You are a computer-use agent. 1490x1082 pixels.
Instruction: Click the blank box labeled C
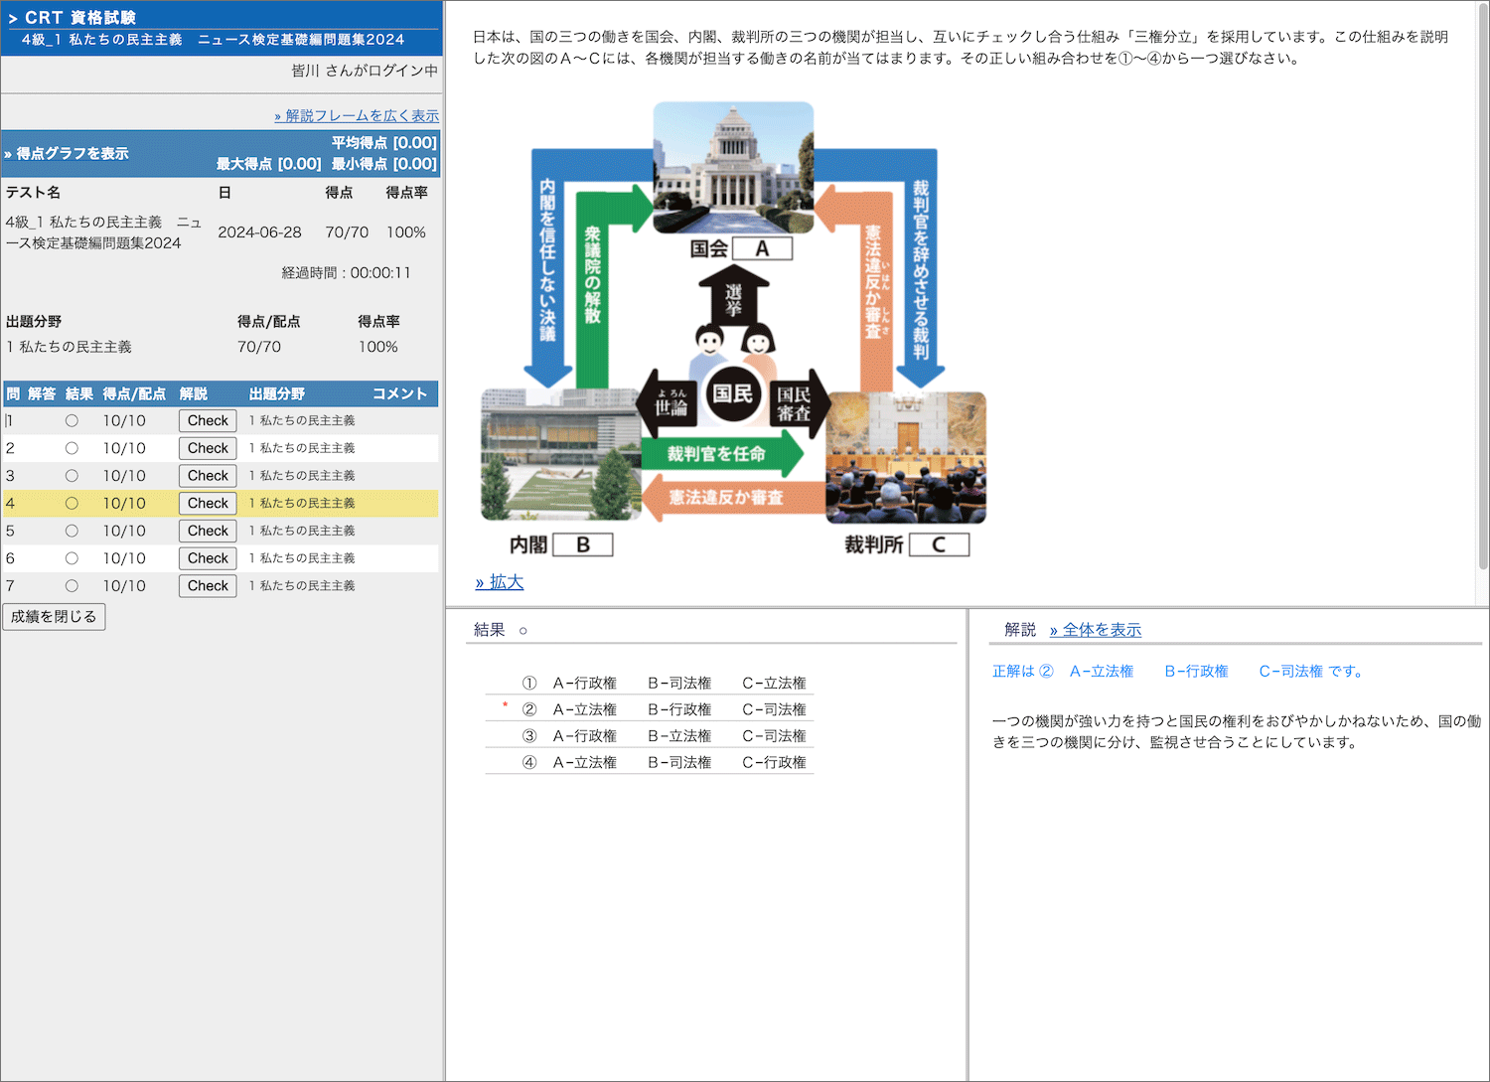(x=939, y=544)
